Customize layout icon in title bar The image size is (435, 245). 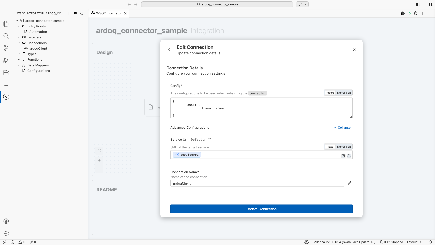tap(411, 4)
